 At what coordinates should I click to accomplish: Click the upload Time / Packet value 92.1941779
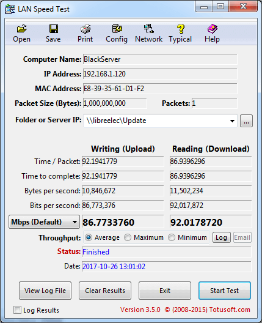tap(123, 161)
